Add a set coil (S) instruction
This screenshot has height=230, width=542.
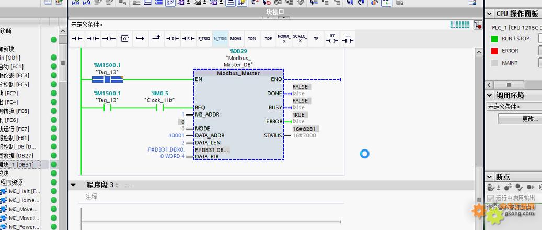(172, 39)
